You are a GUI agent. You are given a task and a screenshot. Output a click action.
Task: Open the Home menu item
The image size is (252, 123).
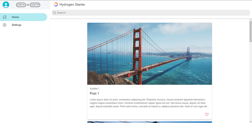tap(24, 17)
